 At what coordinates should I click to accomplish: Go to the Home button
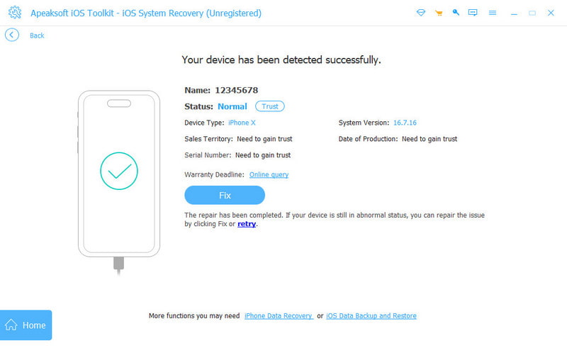pos(26,325)
